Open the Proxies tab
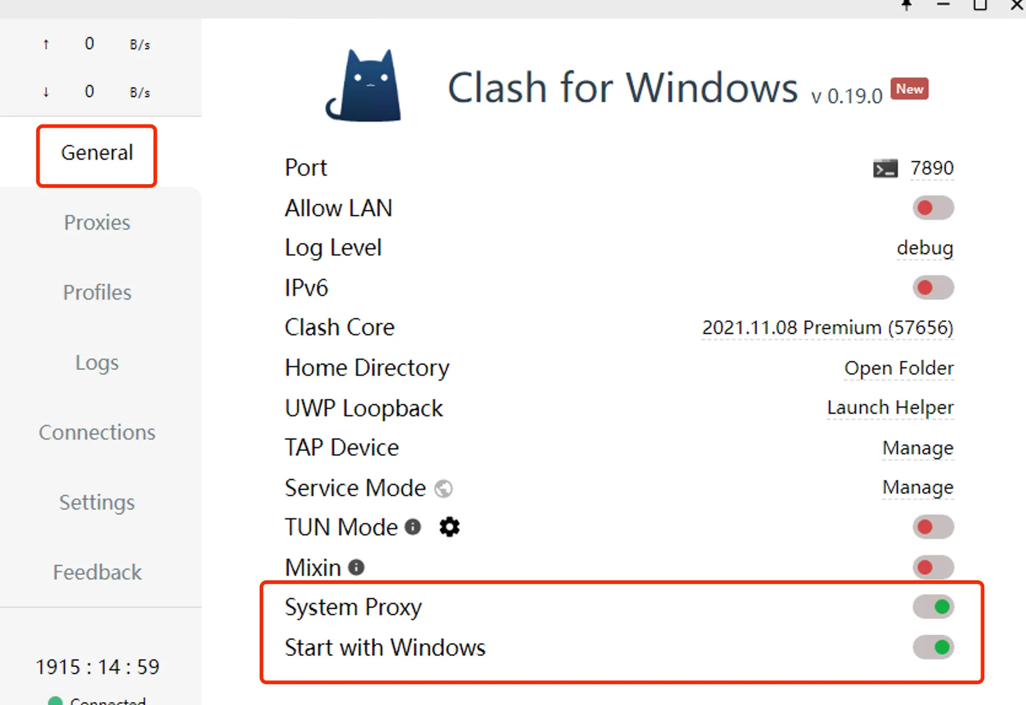This screenshot has height=705, width=1026. tap(97, 222)
